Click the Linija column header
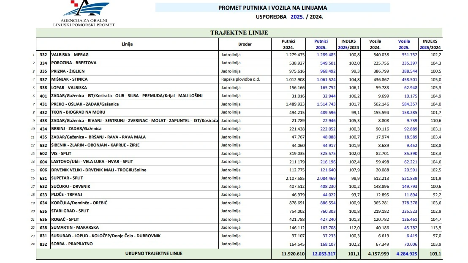The height and width of the screenshot is (263, 468). pyautogui.click(x=127, y=44)
